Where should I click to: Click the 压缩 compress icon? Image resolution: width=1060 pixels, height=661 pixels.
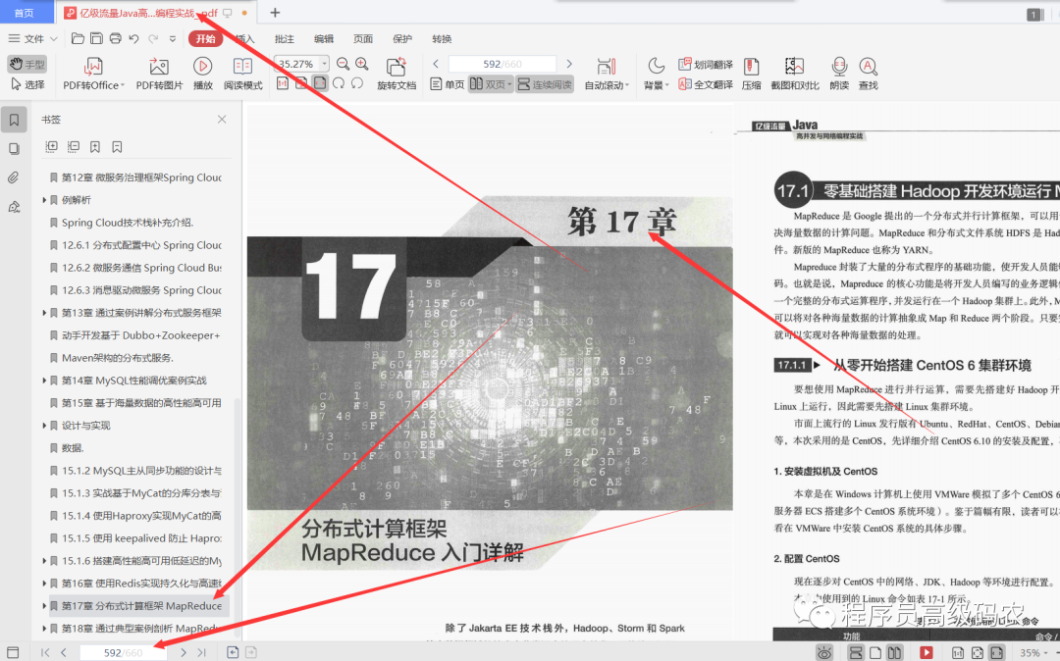coord(751,66)
